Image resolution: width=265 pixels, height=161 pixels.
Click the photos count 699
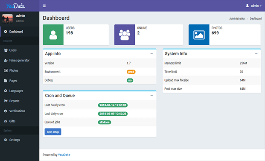[215, 33]
